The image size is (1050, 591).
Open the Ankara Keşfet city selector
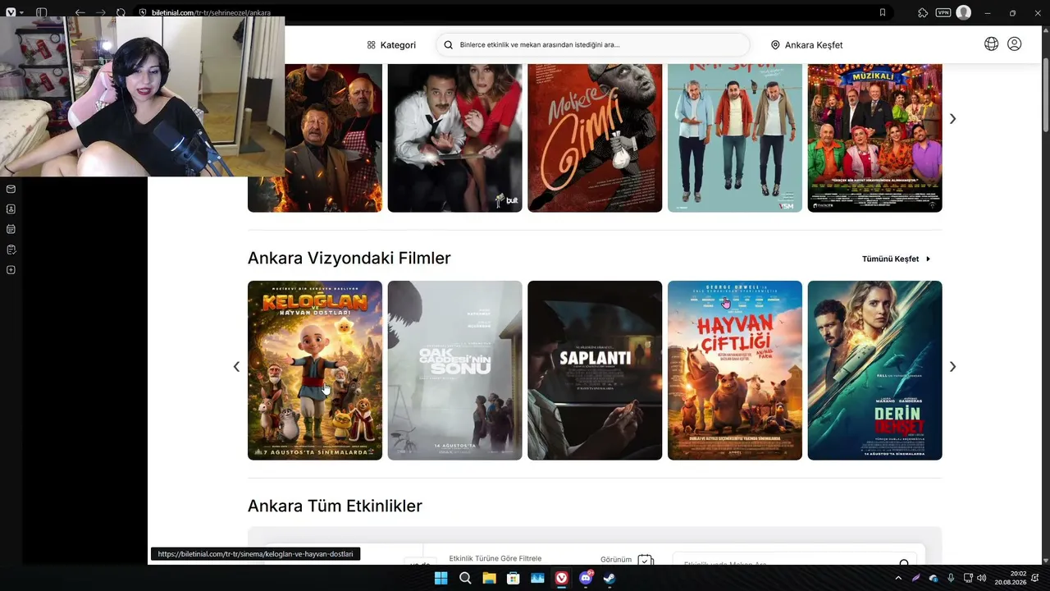click(806, 45)
